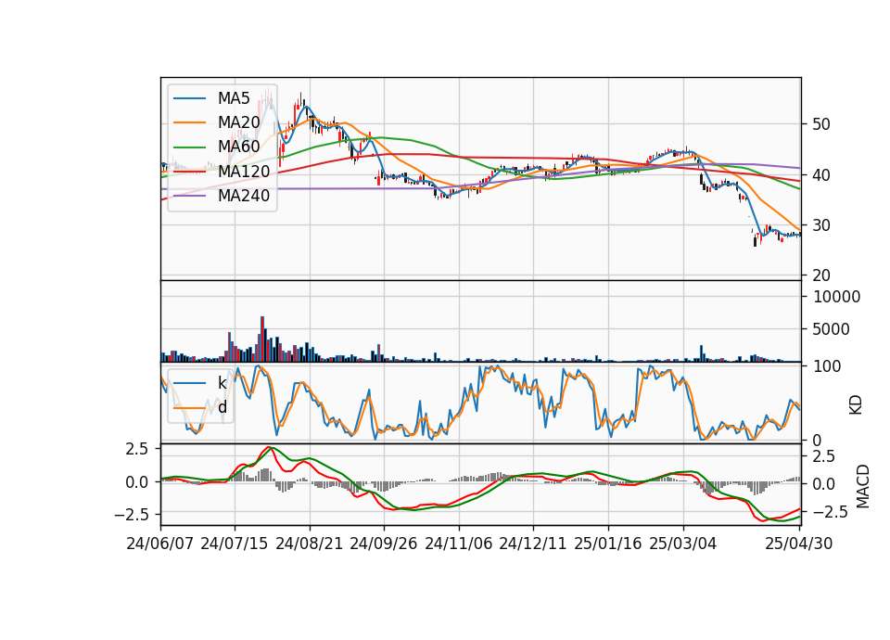The height and width of the screenshot is (640, 890).
Task: Click the 25/01/16 date axis label
Action: (608, 544)
